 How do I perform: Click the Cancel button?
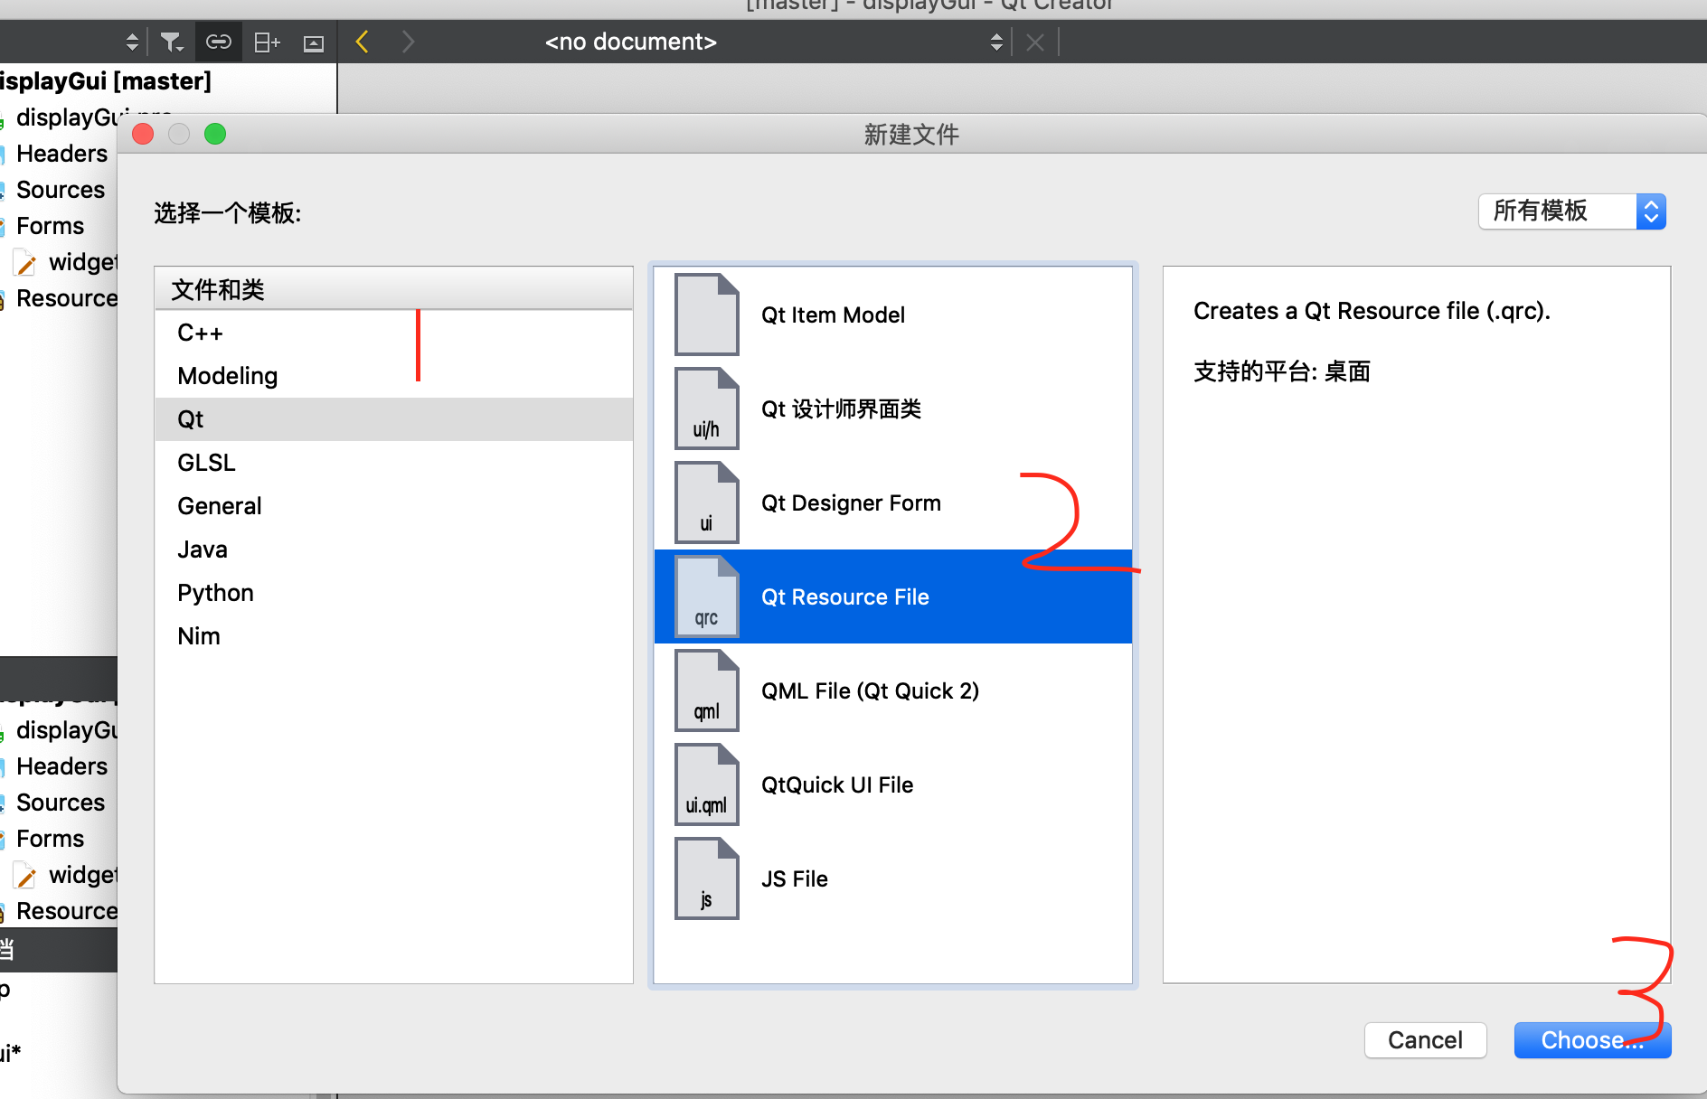[1425, 1039]
